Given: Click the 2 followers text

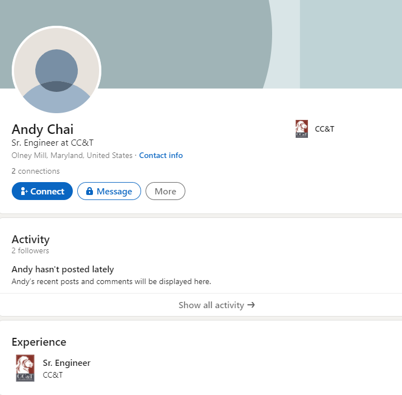Looking at the screenshot, I should coord(30,250).
